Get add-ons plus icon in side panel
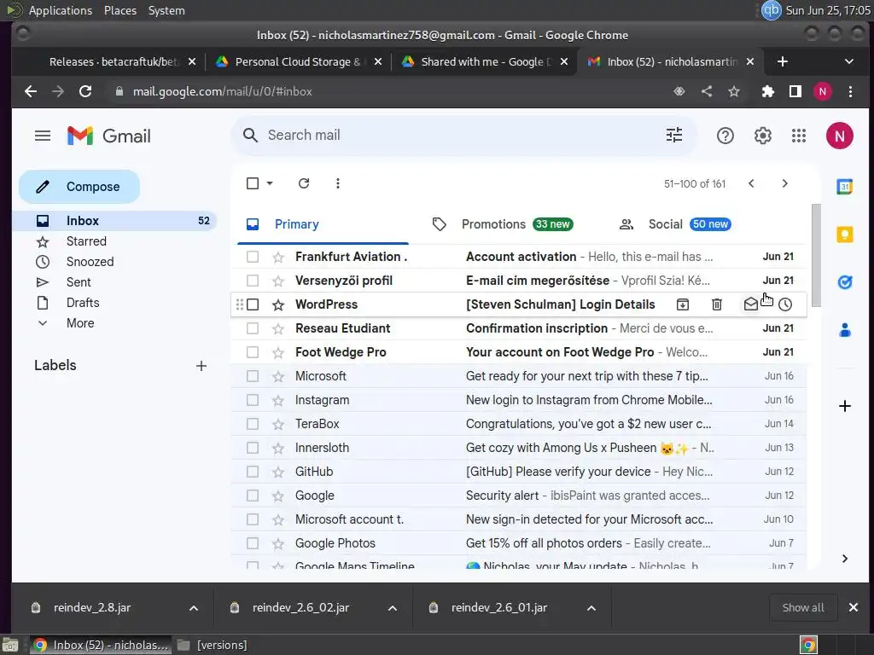The image size is (874, 655). pyautogui.click(x=845, y=406)
